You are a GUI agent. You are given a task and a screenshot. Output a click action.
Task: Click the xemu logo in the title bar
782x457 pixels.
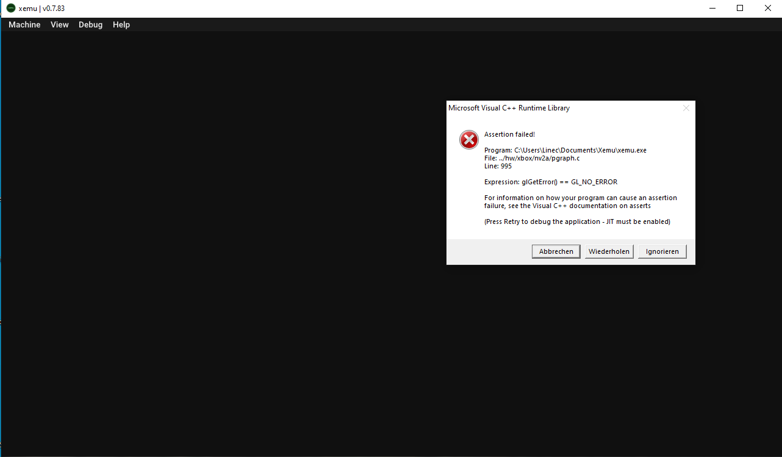click(x=10, y=9)
